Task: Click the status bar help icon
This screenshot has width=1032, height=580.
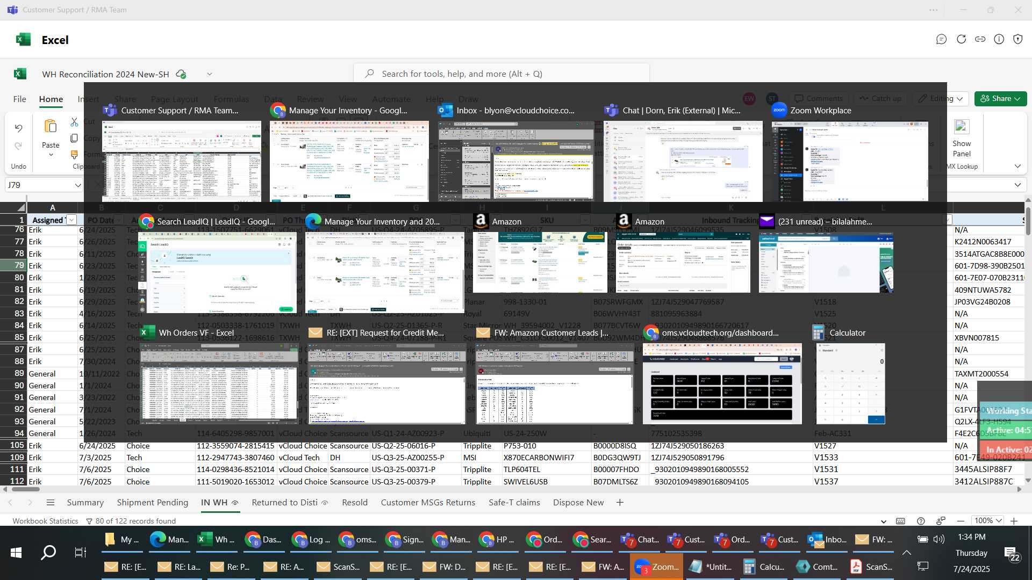Action: coord(921,521)
